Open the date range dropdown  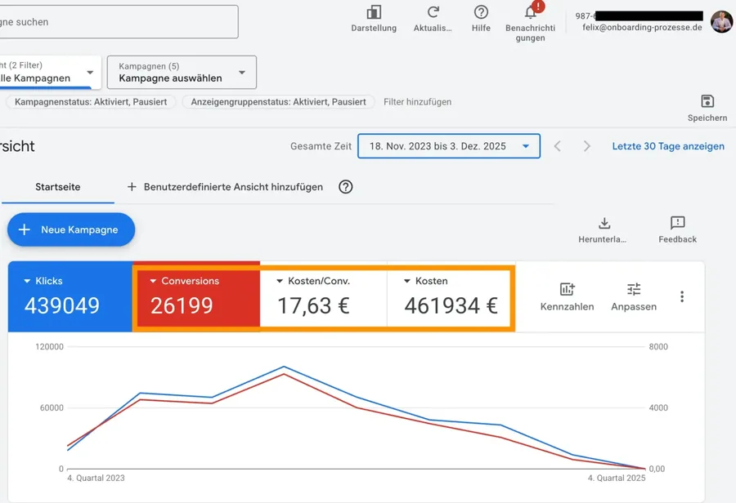click(x=449, y=146)
